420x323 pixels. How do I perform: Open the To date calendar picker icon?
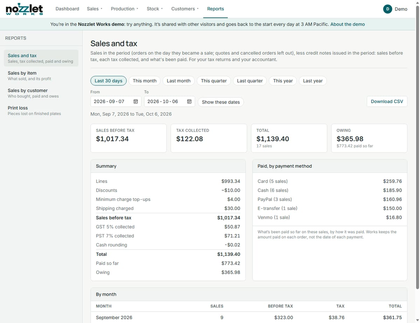click(x=189, y=101)
